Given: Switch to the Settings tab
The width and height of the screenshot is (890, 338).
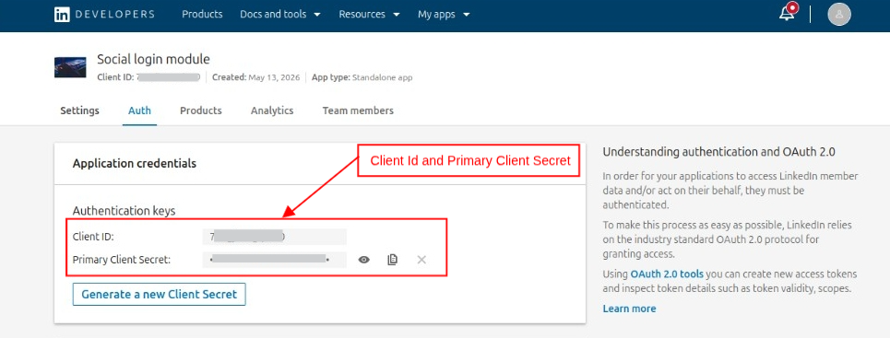Looking at the screenshot, I should (79, 111).
